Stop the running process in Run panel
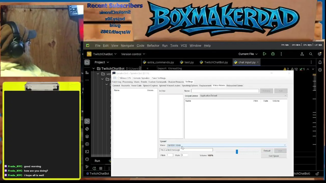326x183 pixels. 101,168
